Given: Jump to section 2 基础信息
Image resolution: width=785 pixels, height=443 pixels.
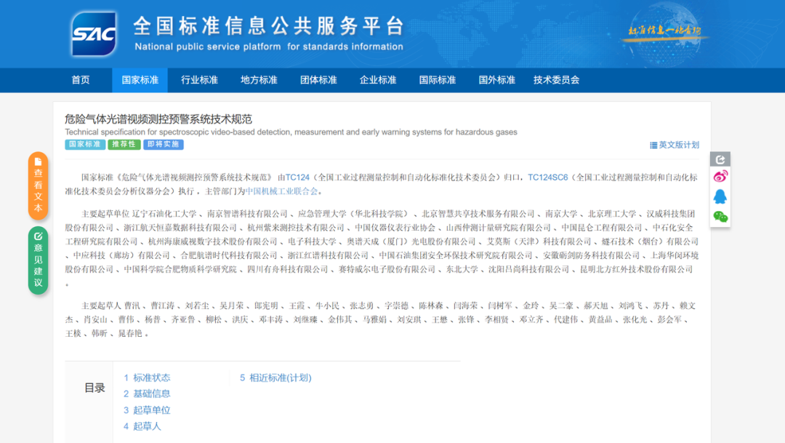Looking at the screenshot, I should tap(147, 394).
